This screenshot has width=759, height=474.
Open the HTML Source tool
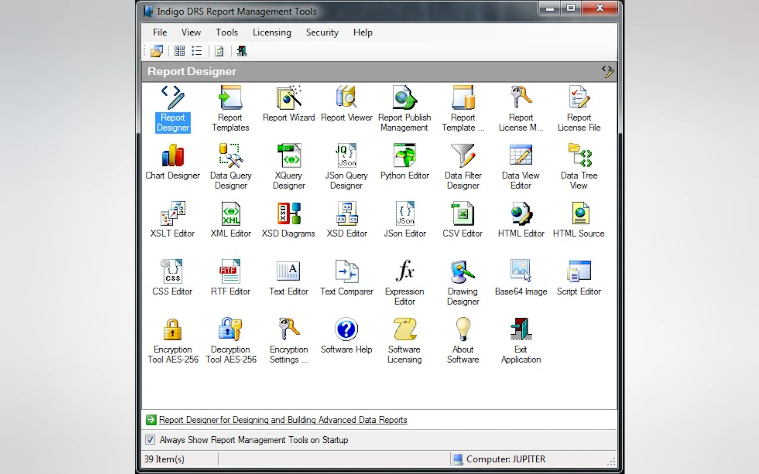click(x=579, y=220)
